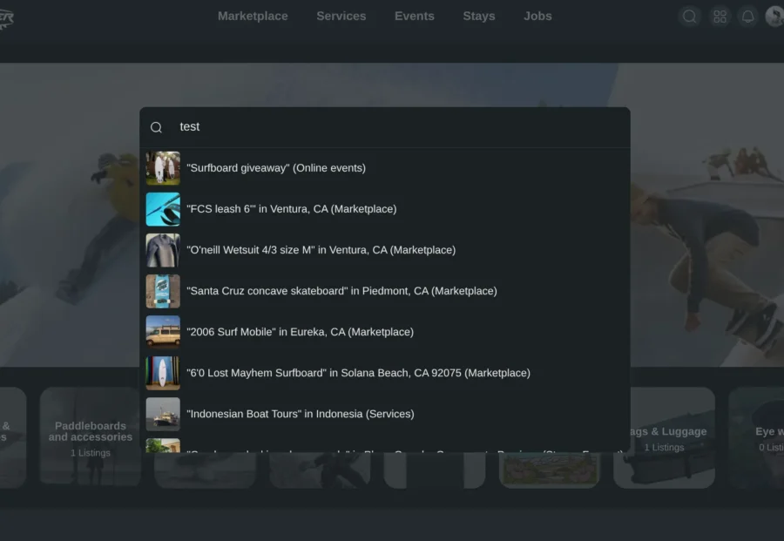
Task: Click the magnifier icon inside search box
Action: pos(156,127)
